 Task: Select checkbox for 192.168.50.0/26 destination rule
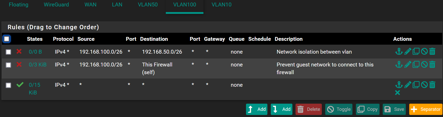9,52
